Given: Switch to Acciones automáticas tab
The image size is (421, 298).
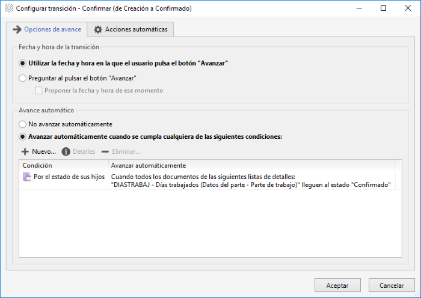Looking at the screenshot, I should (x=131, y=29).
